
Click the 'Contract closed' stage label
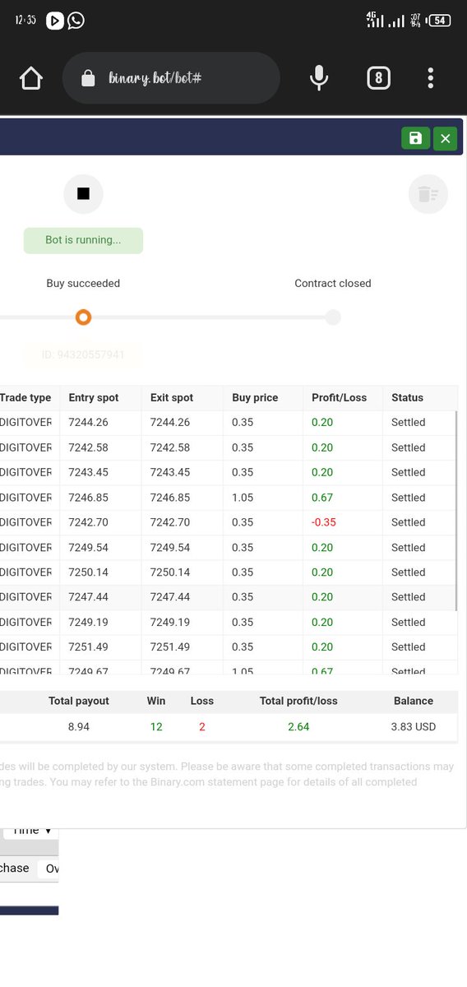[333, 283]
